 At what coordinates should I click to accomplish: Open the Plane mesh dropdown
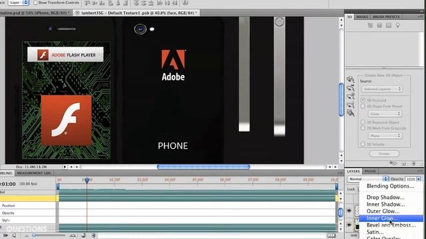(x=385, y=135)
